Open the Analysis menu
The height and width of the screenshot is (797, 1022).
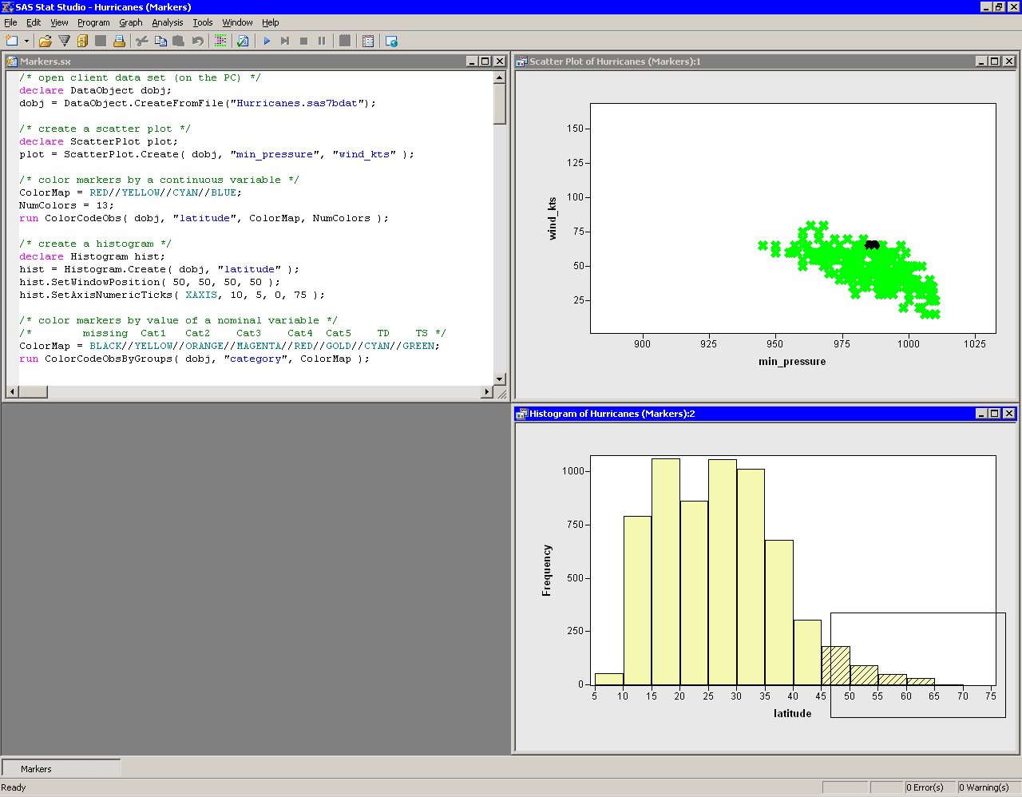coord(168,22)
